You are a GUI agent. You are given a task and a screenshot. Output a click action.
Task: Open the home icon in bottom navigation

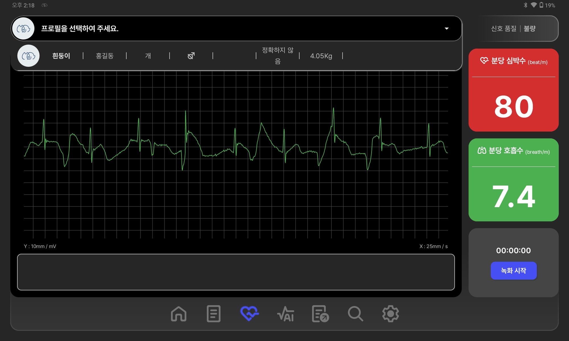179,314
